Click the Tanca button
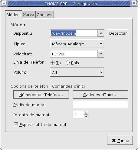This screenshot has width=138, height=150. pos(120,140)
